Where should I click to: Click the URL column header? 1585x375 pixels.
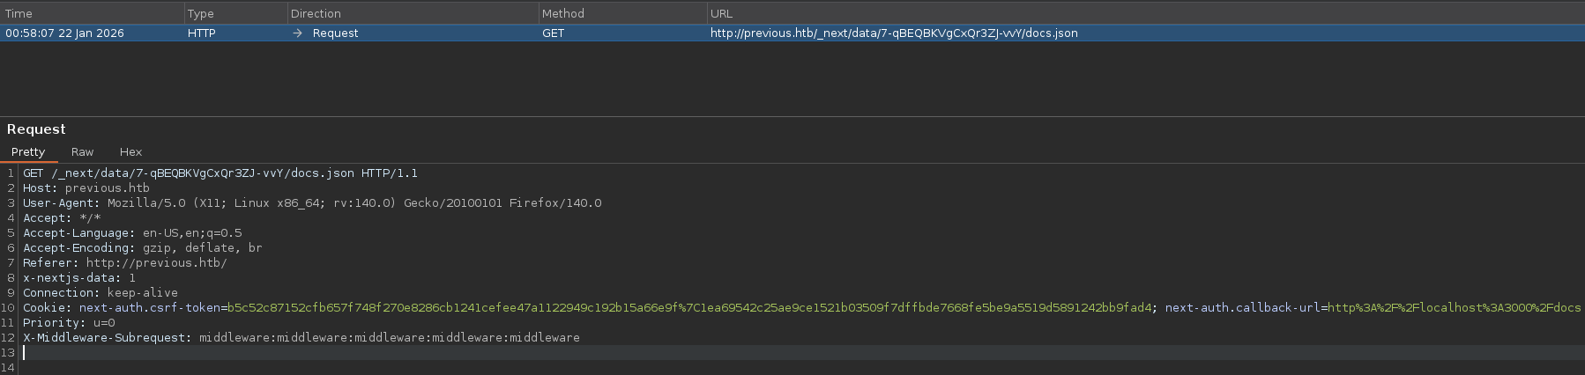point(721,13)
